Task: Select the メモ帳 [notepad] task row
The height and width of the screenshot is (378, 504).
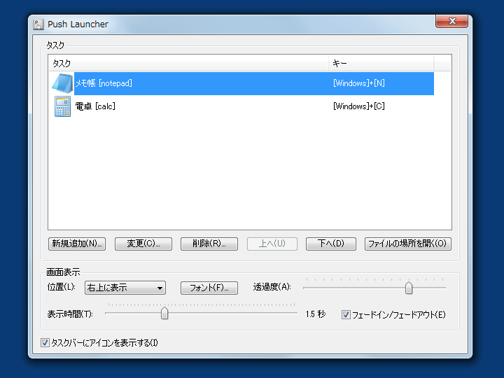Action: (x=241, y=83)
